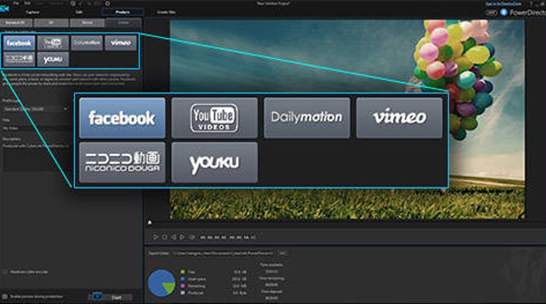The width and height of the screenshot is (546, 304).
Task: Click the purple remaining legend swatch
Action: tap(183, 286)
